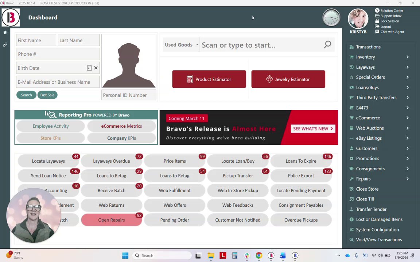Start Chat with Agent
This screenshot has height=262, width=420.
click(389, 32)
